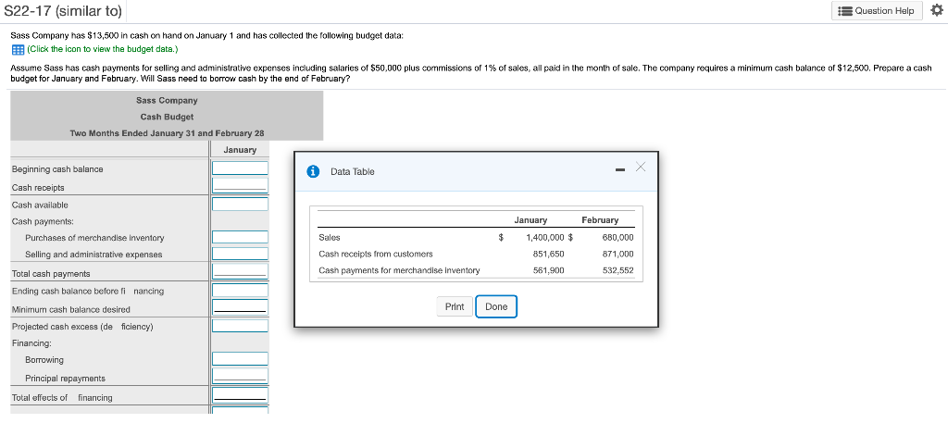The image size is (948, 423).
Task: Select the Cash receipts input field
Action: (x=240, y=185)
